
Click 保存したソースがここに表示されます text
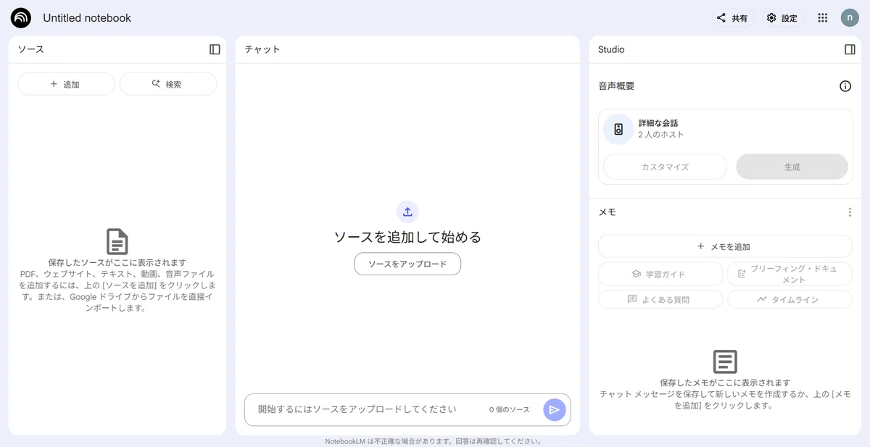coord(117,262)
